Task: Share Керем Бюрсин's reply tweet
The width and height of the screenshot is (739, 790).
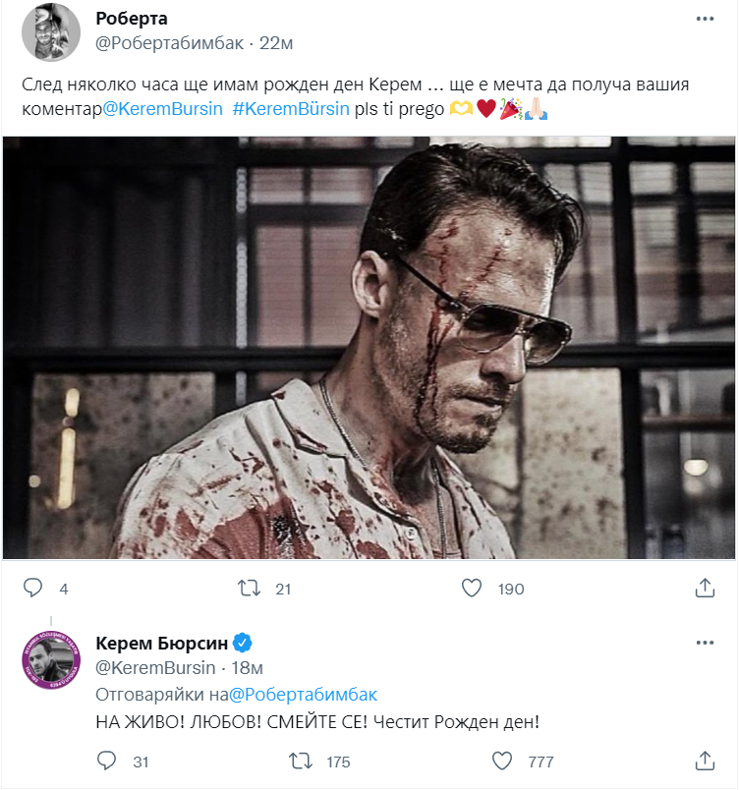Action: coord(705,761)
